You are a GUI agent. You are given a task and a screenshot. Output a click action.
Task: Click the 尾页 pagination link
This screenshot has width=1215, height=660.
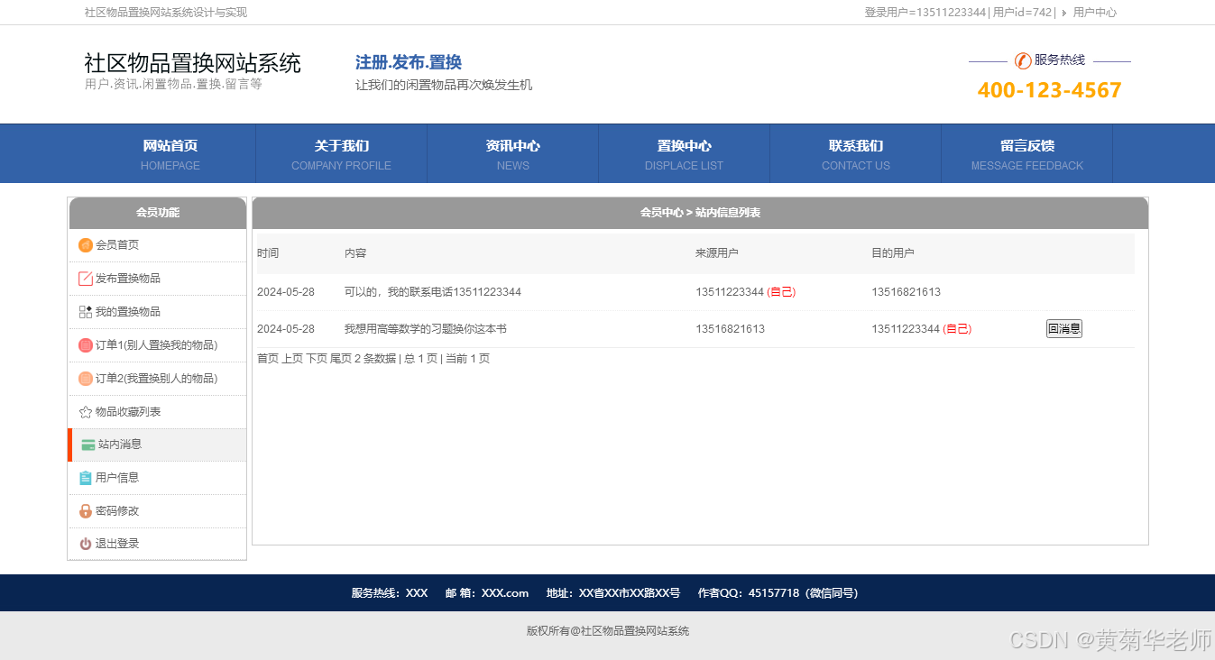(341, 359)
